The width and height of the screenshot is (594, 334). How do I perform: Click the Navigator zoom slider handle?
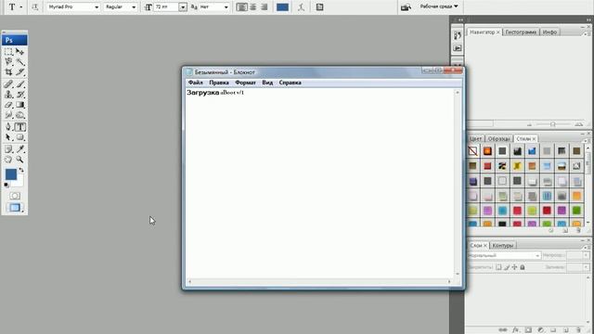553,124
